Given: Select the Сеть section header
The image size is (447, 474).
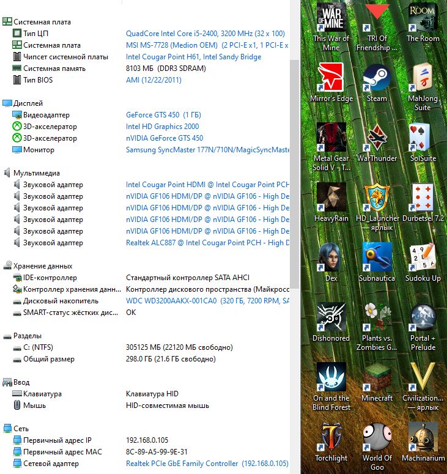Looking at the screenshot, I should [15, 429].
